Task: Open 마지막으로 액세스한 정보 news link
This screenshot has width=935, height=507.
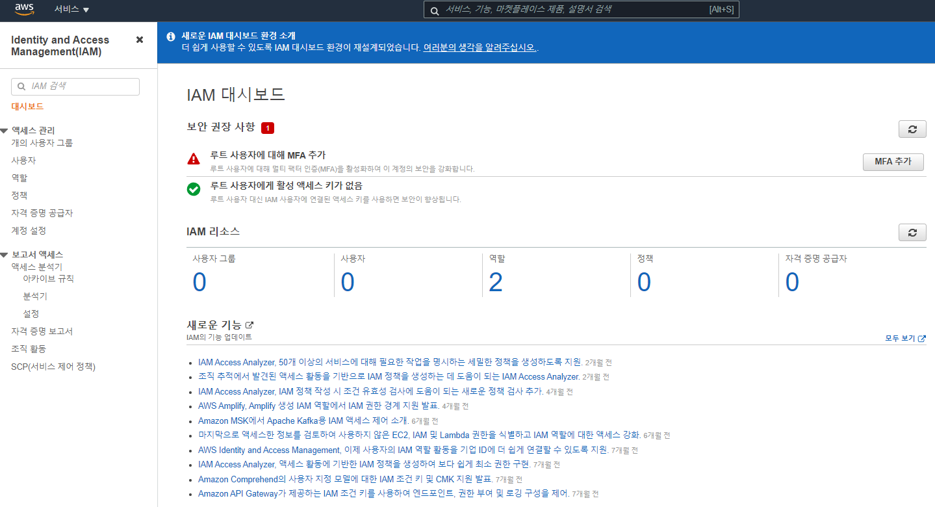Action: (419, 435)
